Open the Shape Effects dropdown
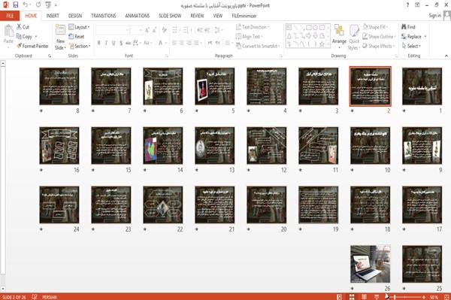The height and width of the screenshot is (300, 451). click(379, 46)
